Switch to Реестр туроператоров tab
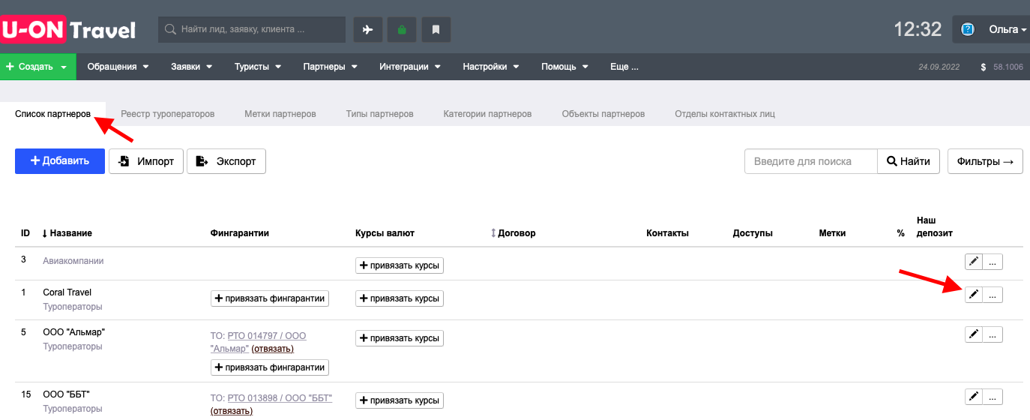 (168, 114)
